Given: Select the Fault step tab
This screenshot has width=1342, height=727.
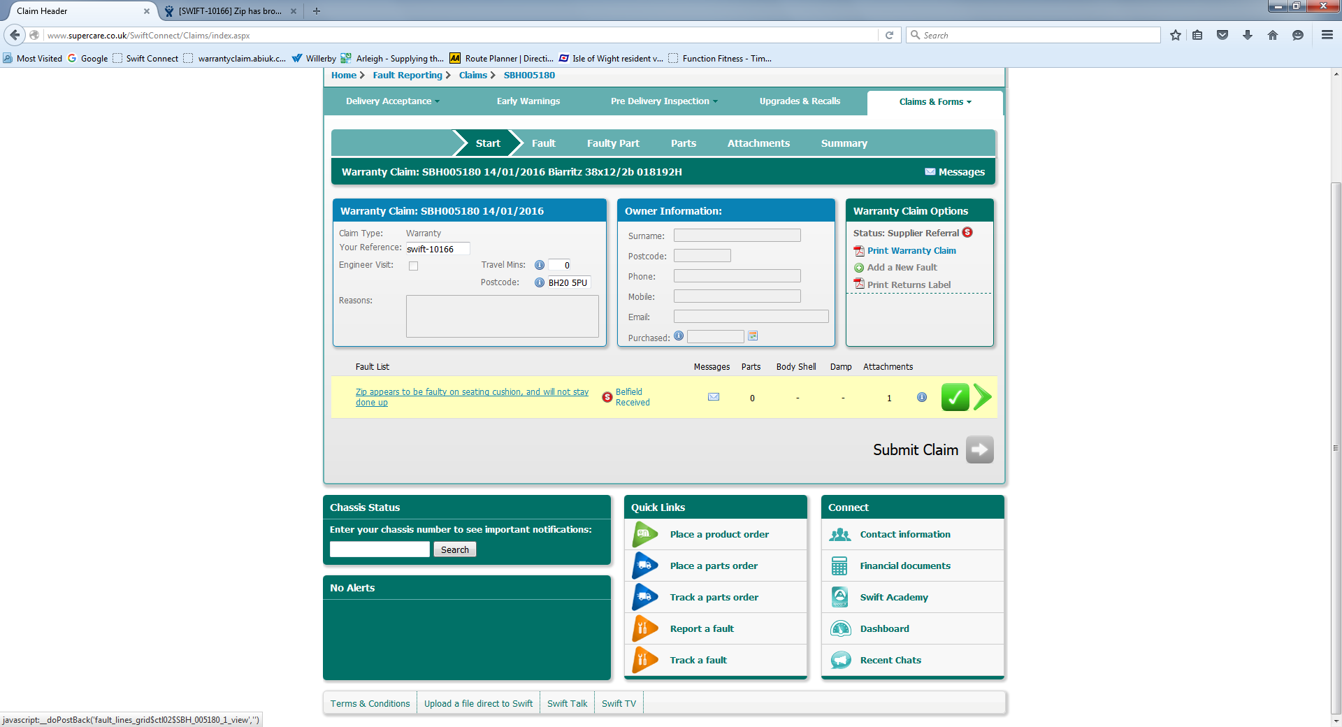Looking at the screenshot, I should pyautogui.click(x=544, y=143).
